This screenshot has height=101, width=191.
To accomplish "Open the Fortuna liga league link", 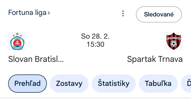I will point(27,13).
